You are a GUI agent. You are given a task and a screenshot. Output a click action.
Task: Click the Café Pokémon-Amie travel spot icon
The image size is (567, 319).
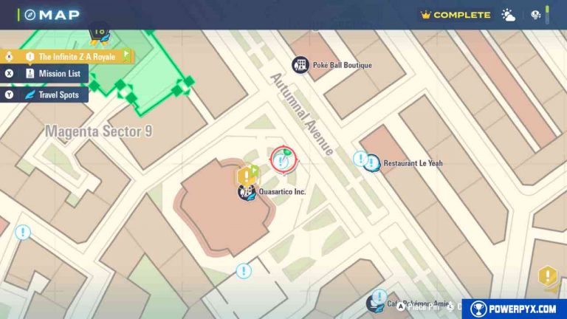[376, 303]
